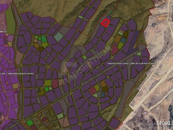This screenshot has width=173, height=130.
Task: Click the partial NNOTU label at left edge
Action: click(x=3, y=32)
